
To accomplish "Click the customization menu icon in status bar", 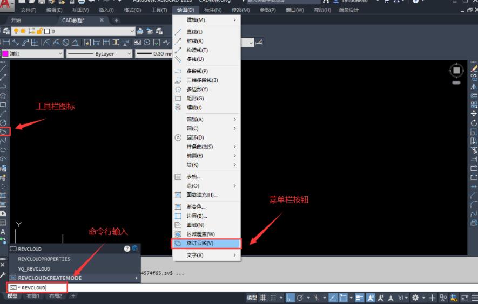I will click(x=474, y=298).
